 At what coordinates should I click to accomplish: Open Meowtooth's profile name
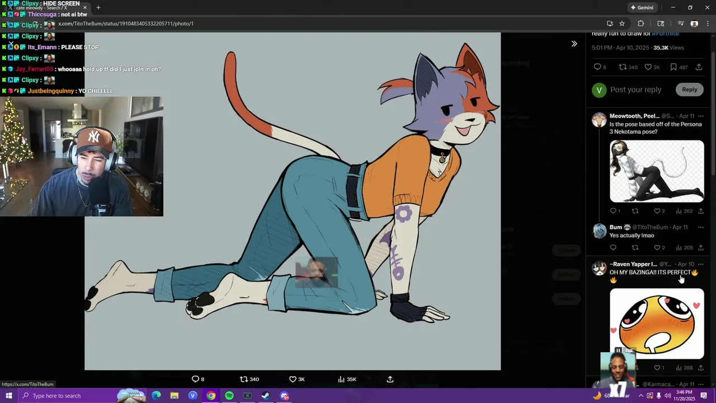point(634,116)
